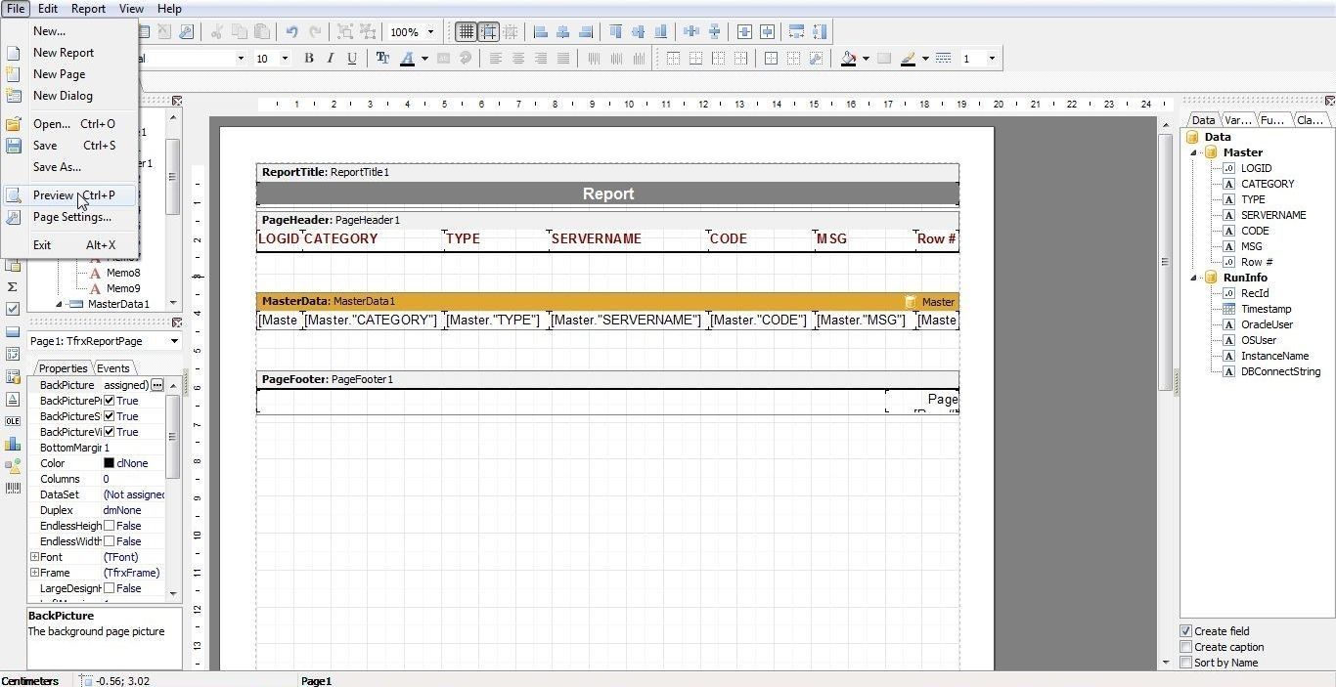The height and width of the screenshot is (687, 1336).
Task: Toggle Underline formatting
Action: 352,59
